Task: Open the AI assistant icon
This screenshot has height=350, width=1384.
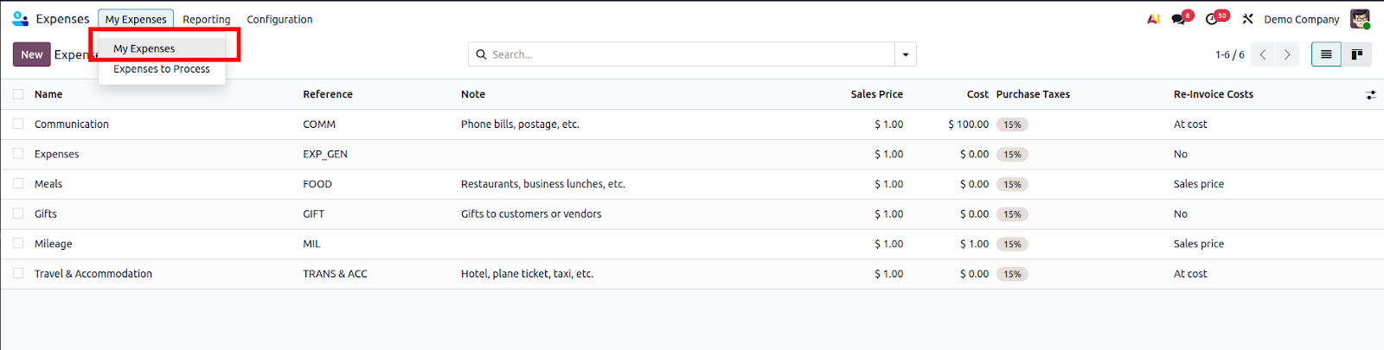Action: [1153, 19]
